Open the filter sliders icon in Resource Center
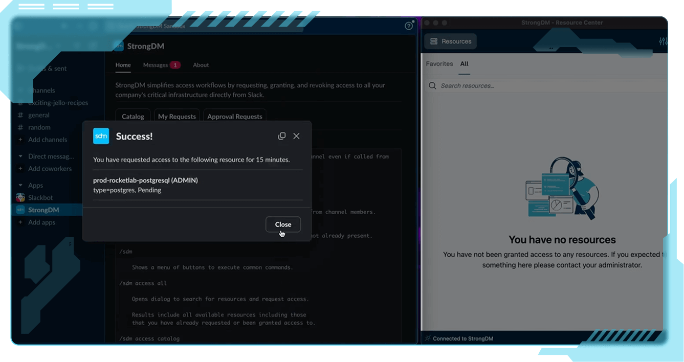The height and width of the screenshot is (362, 684). 664,42
